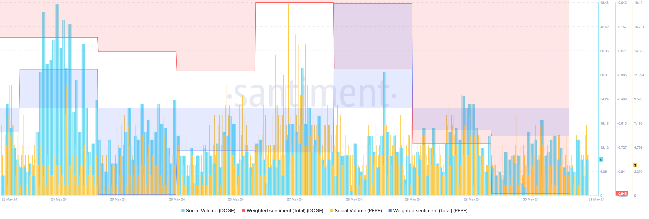This screenshot has height=219, width=649.
Task: Click the '-0.841' sentiment axis value
Action: [622, 172]
